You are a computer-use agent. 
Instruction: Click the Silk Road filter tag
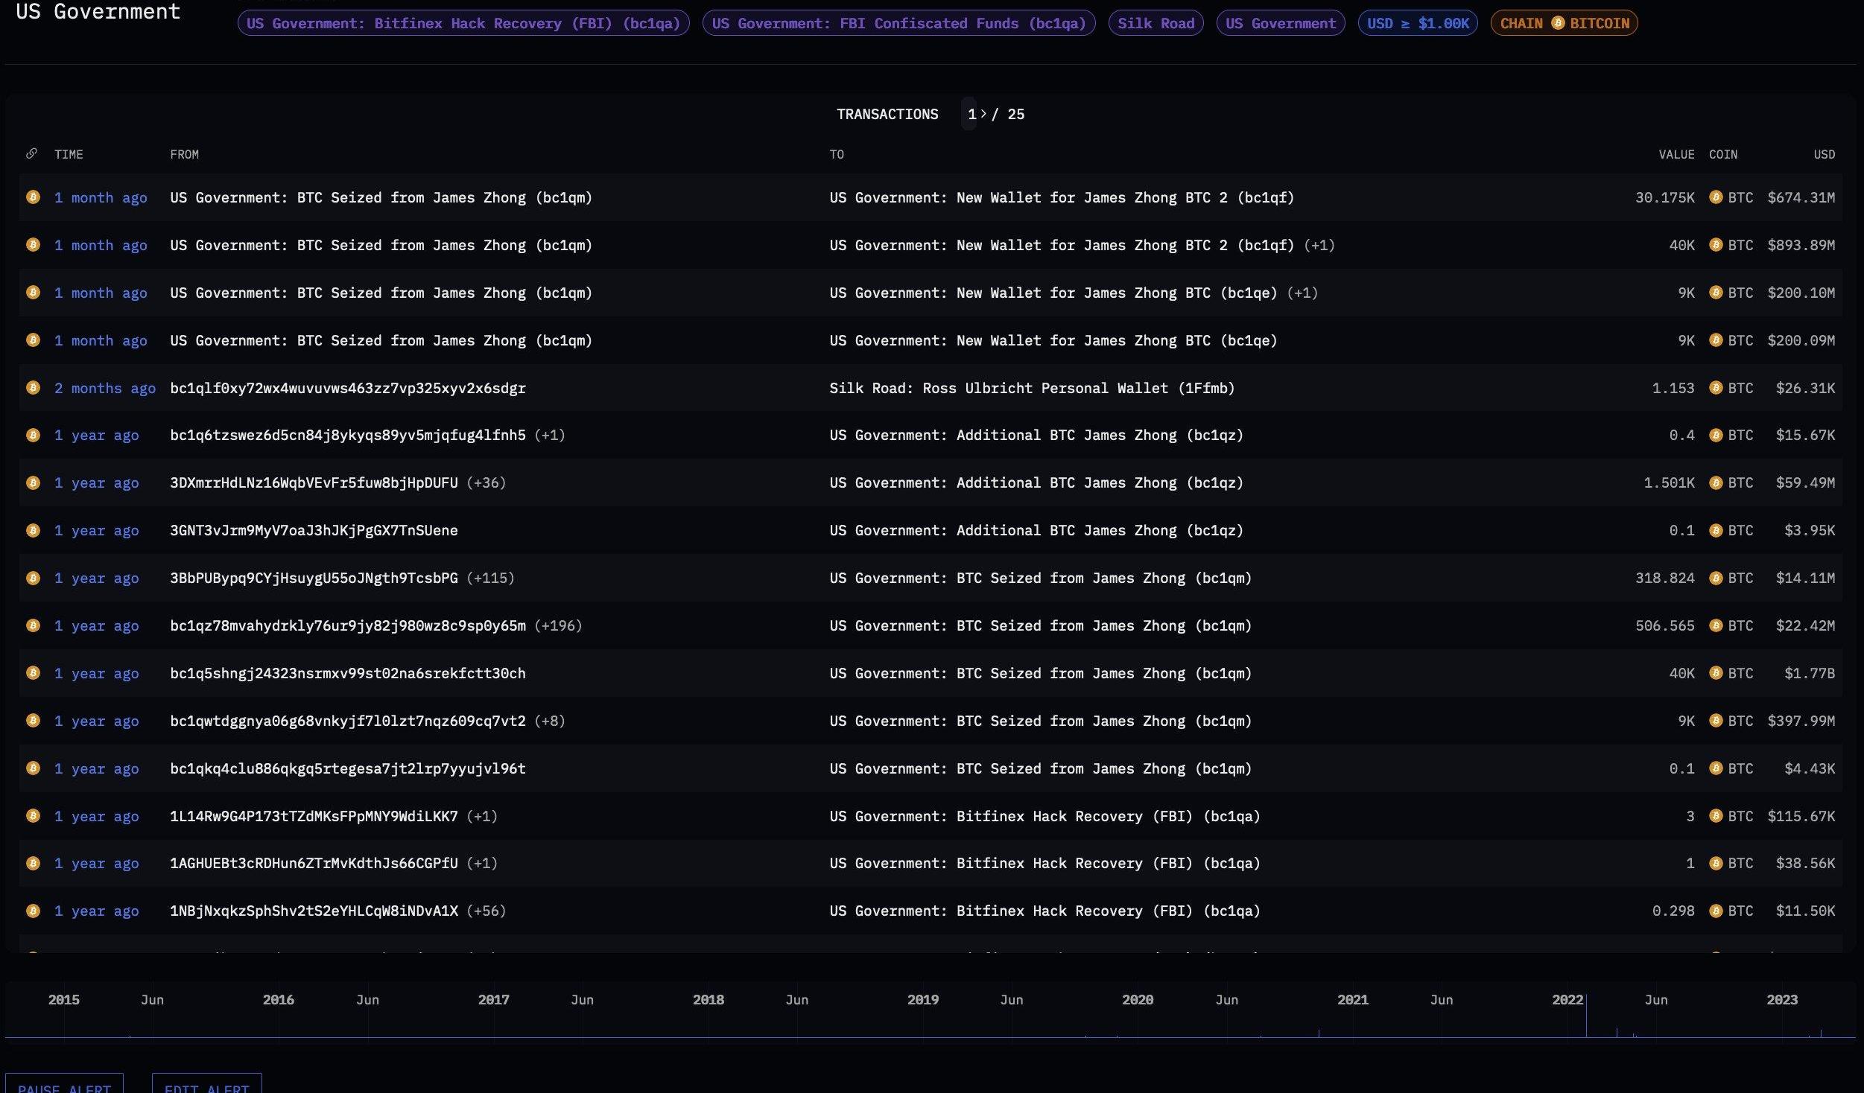click(x=1156, y=23)
